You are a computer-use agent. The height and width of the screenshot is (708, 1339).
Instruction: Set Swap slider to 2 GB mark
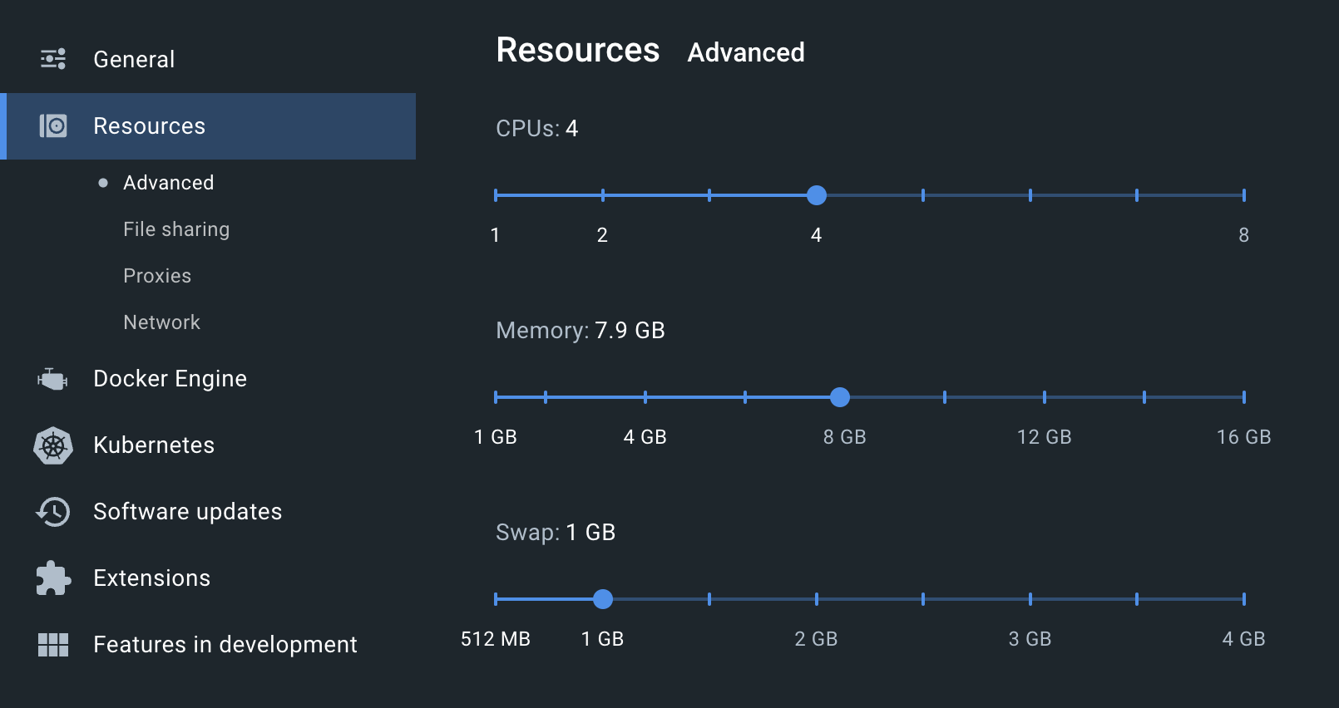coord(817,599)
